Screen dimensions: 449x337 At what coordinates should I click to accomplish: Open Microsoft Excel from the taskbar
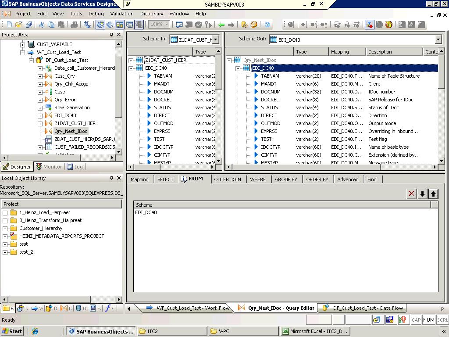315,331
